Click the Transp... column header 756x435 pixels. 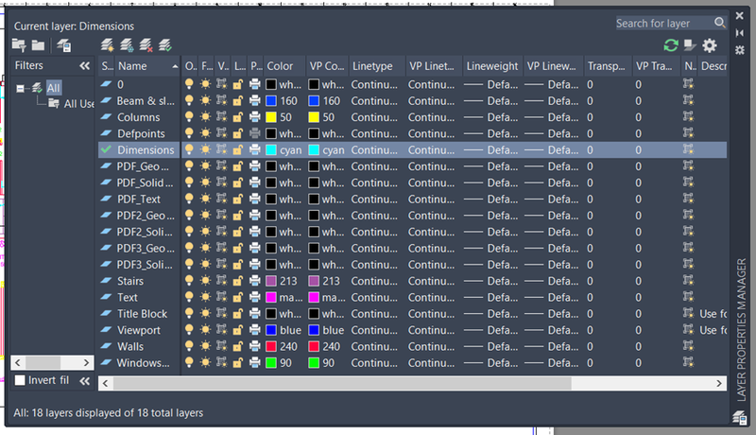(607, 66)
